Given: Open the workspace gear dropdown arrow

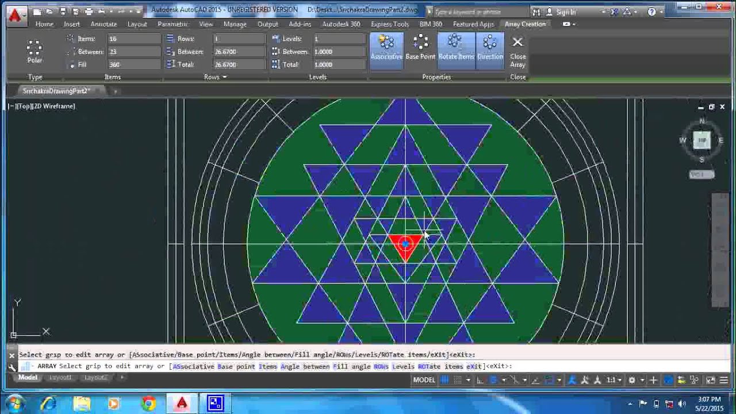Looking at the screenshot, I should pos(641,380).
